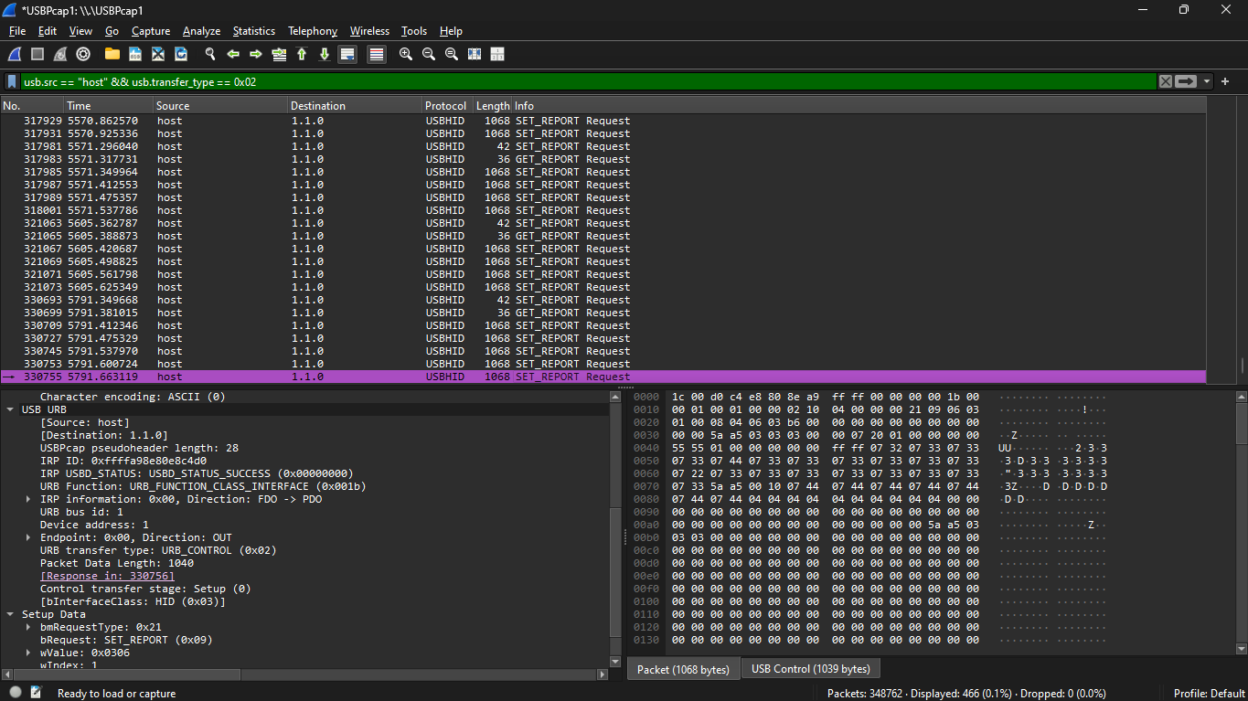The width and height of the screenshot is (1248, 701).
Task: Clear the display filter
Action: point(1166,81)
